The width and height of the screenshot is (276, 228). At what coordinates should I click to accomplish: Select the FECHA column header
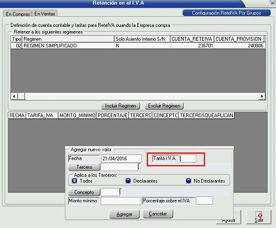[17, 115]
